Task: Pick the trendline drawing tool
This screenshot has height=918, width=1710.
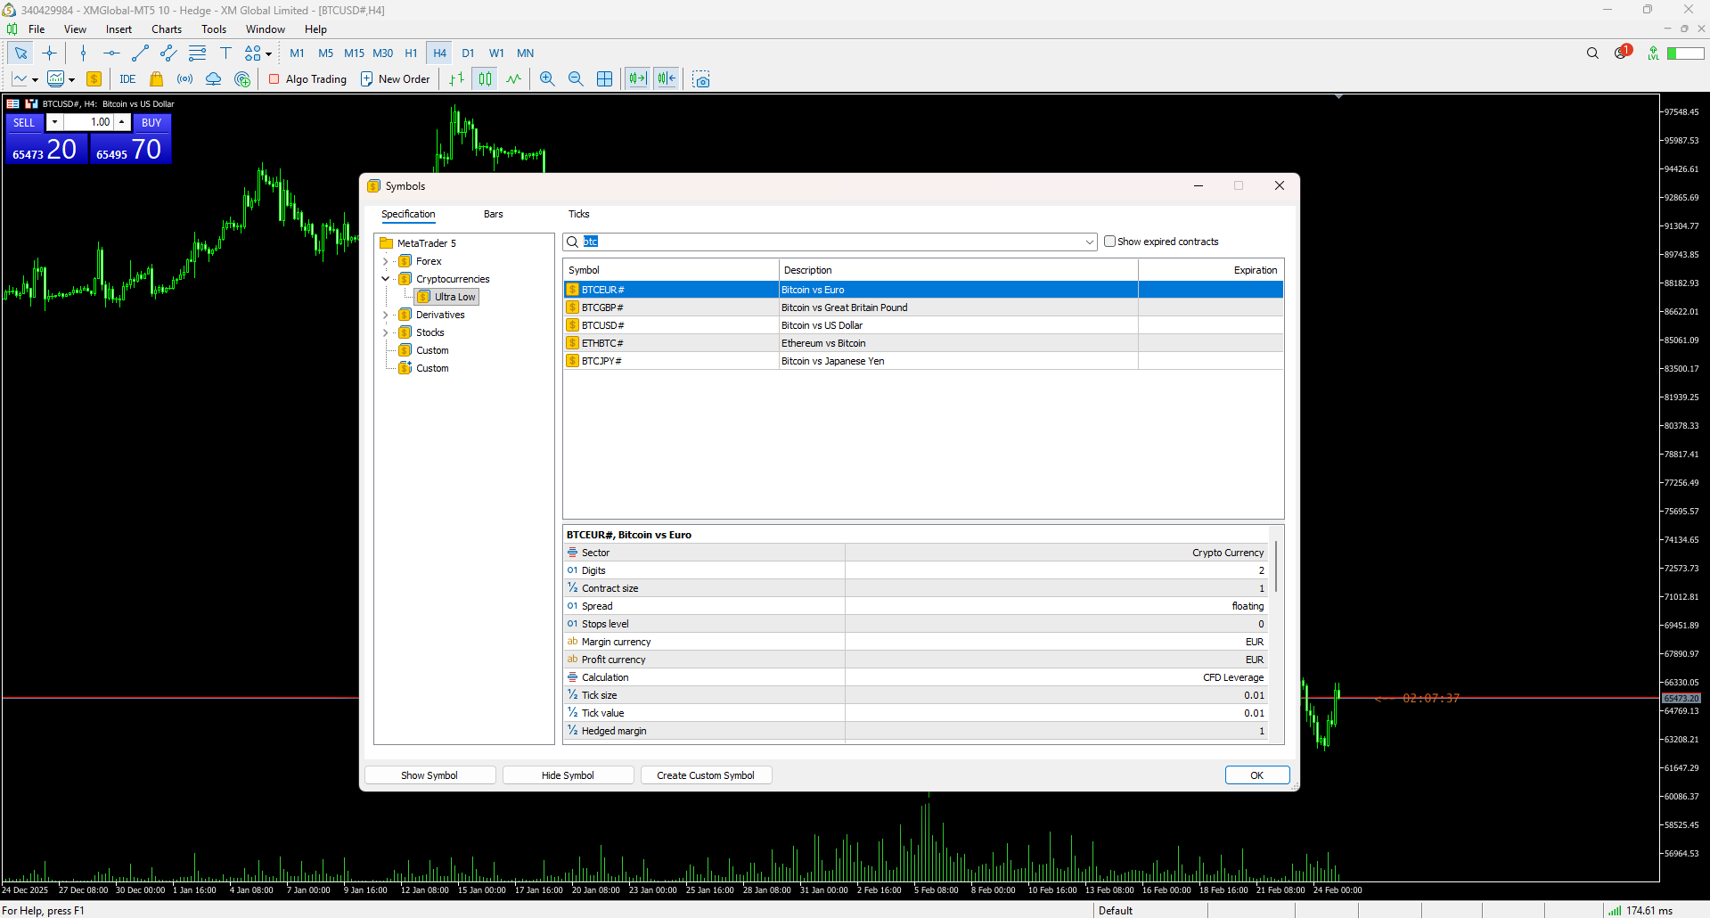Action: point(140,53)
